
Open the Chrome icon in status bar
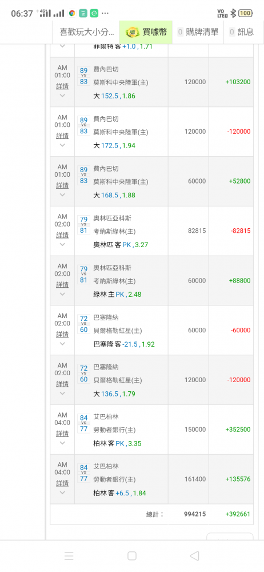tap(72, 14)
